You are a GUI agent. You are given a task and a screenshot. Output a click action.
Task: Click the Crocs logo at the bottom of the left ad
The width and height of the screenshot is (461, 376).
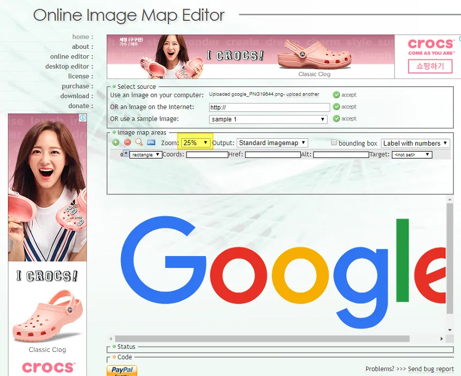[x=48, y=367]
